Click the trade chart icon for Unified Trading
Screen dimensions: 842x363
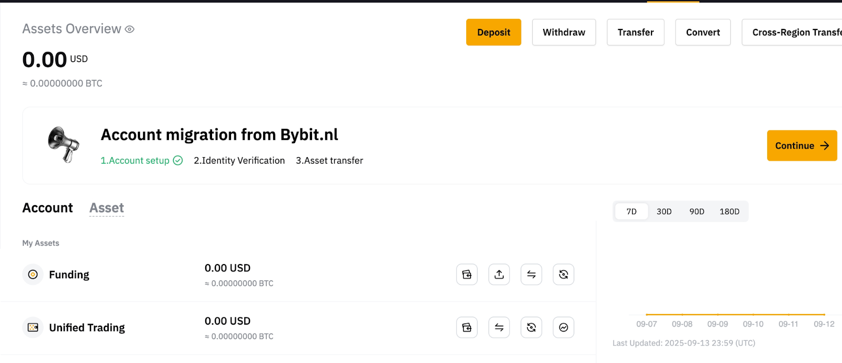click(x=564, y=328)
